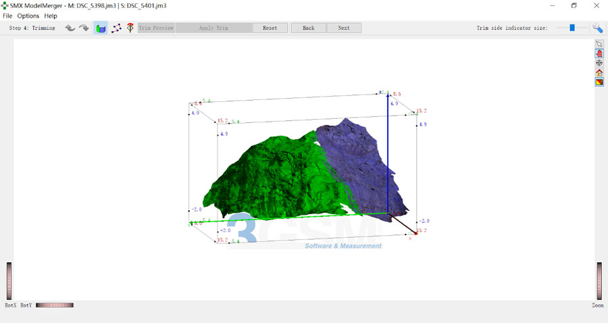Click the red trim side indicator icon
The height and width of the screenshot is (323, 608).
coord(130,28)
